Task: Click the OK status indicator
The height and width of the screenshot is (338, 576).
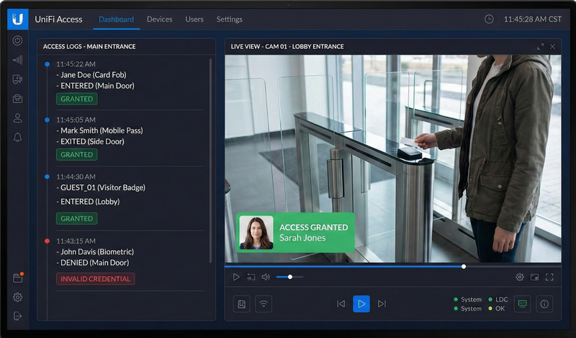Action: tap(497, 308)
